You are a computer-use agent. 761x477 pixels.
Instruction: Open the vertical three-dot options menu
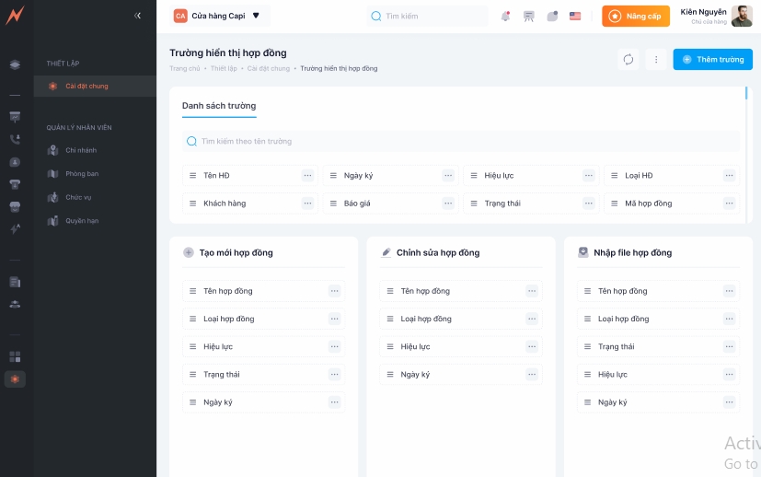pos(656,59)
